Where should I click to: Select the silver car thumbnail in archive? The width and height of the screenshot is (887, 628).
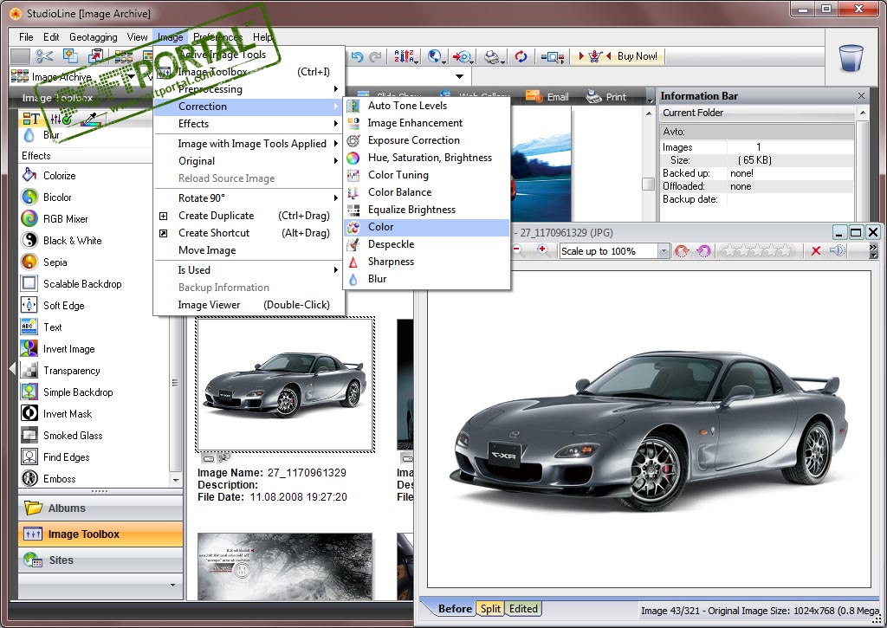point(285,385)
